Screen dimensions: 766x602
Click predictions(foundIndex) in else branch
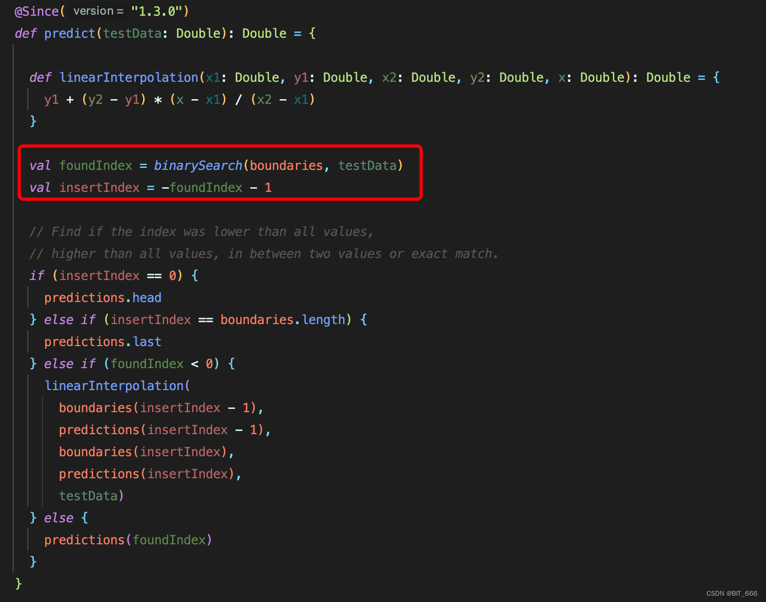coord(127,540)
